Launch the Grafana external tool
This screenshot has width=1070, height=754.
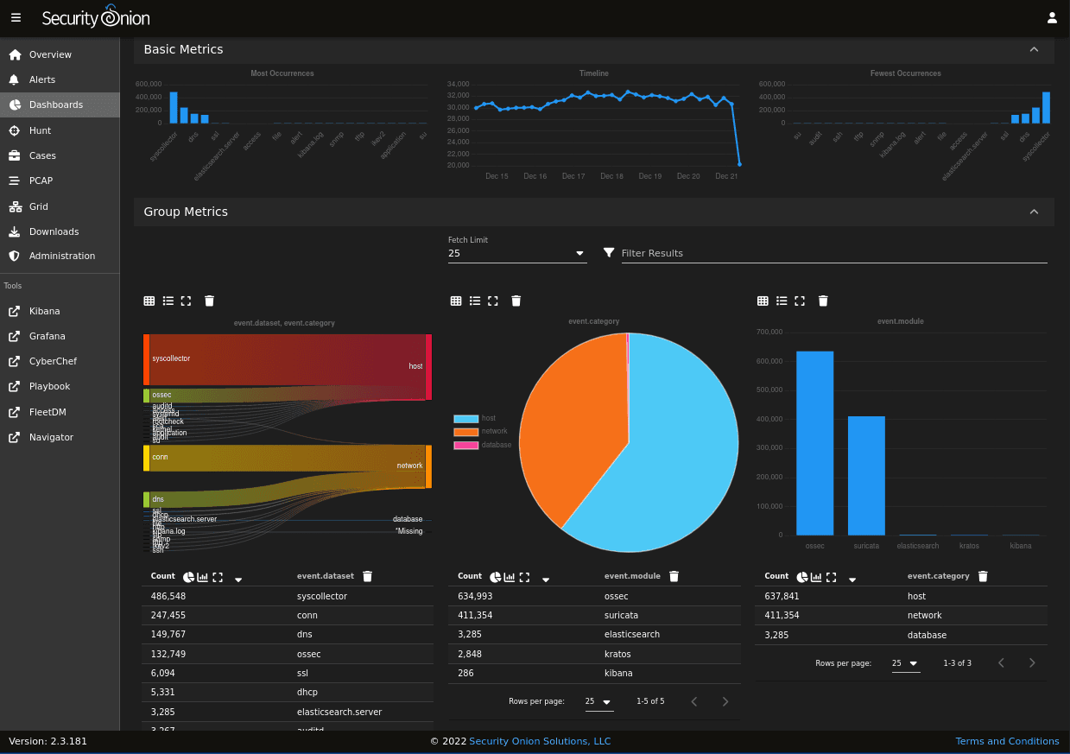pyautogui.click(x=60, y=336)
